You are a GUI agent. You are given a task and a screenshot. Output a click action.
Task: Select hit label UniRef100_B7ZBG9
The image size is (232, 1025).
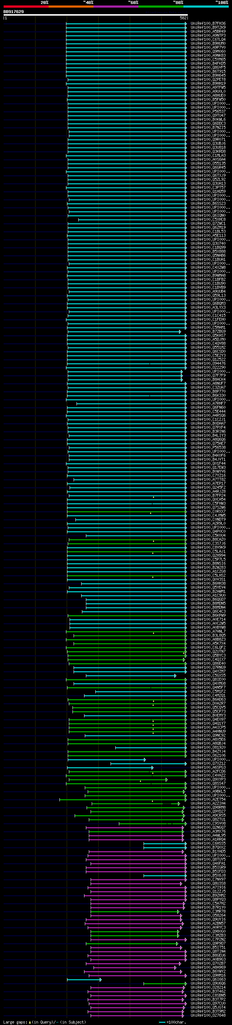[x=208, y=332]
